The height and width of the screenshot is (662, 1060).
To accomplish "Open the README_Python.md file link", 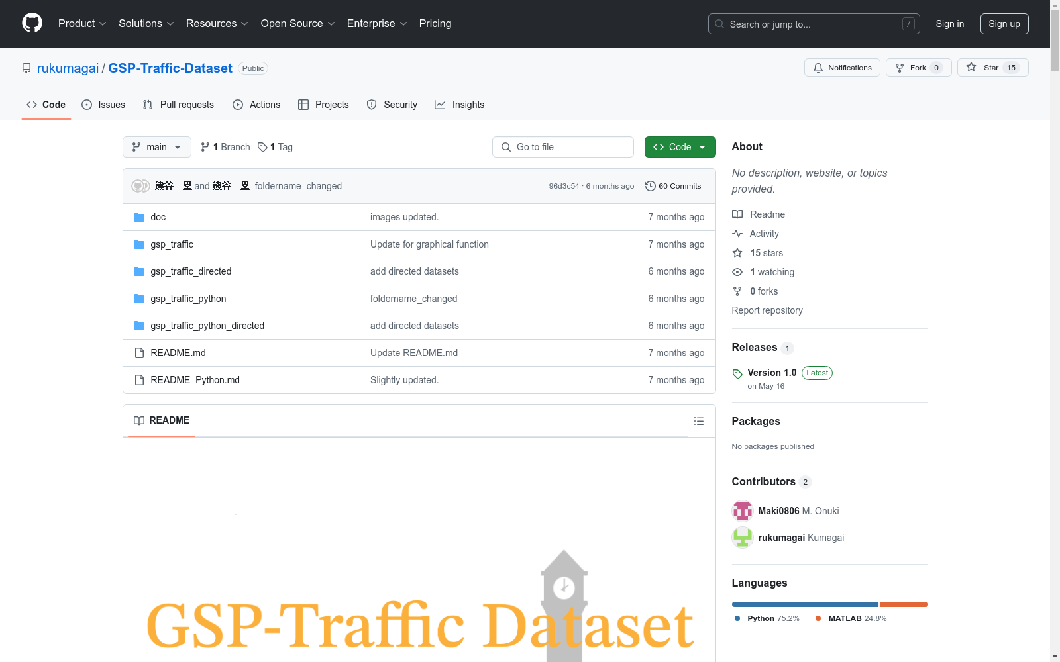I will [195, 380].
